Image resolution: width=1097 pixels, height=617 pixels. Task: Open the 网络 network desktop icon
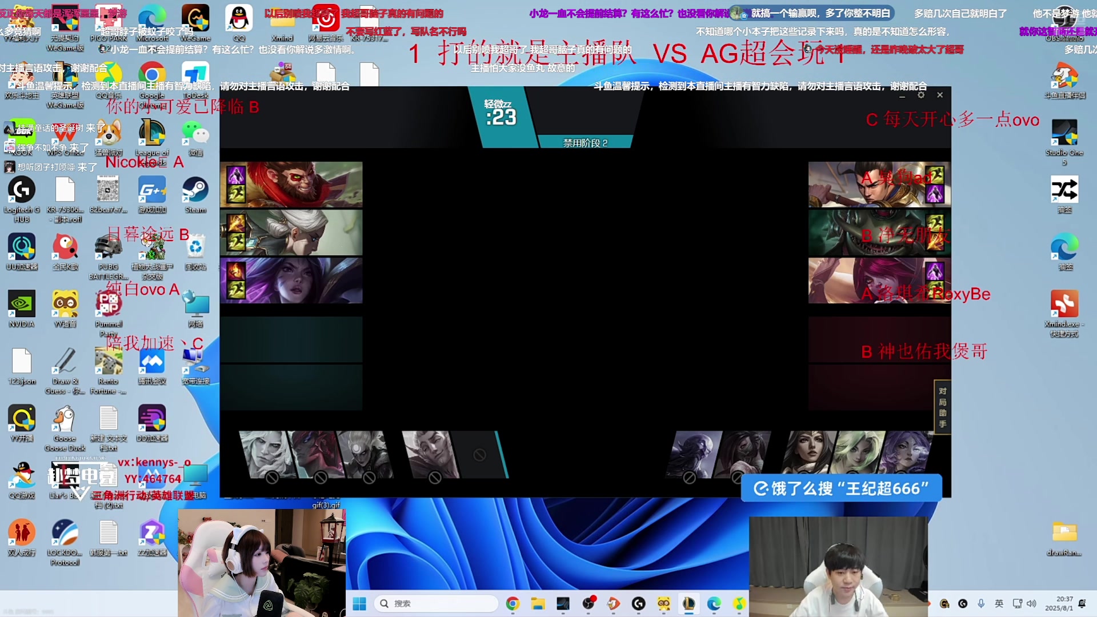pos(195,310)
